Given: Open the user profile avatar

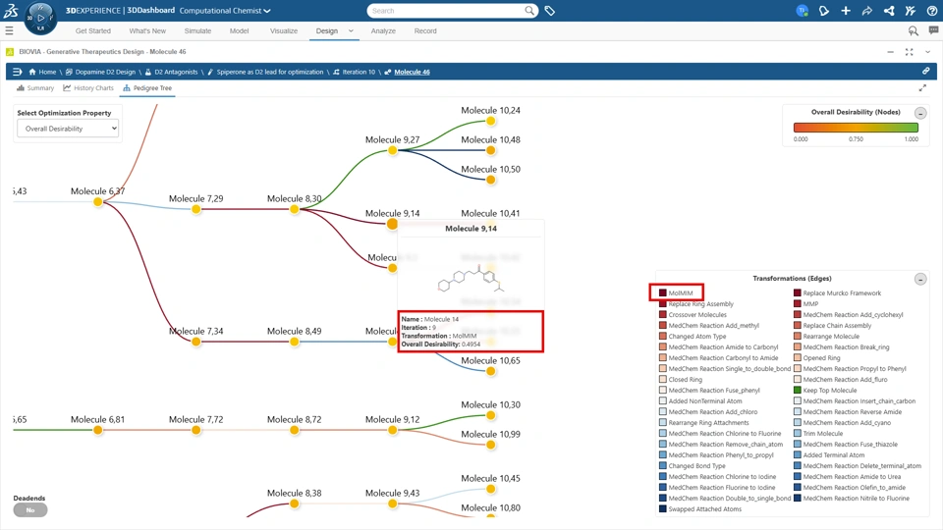Looking at the screenshot, I should 802,11.
